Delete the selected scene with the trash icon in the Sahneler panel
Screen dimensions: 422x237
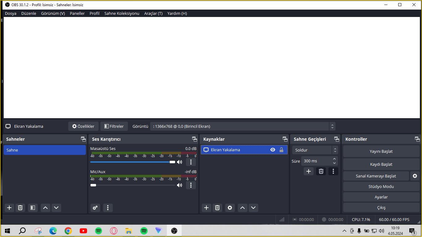tap(20, 208)
